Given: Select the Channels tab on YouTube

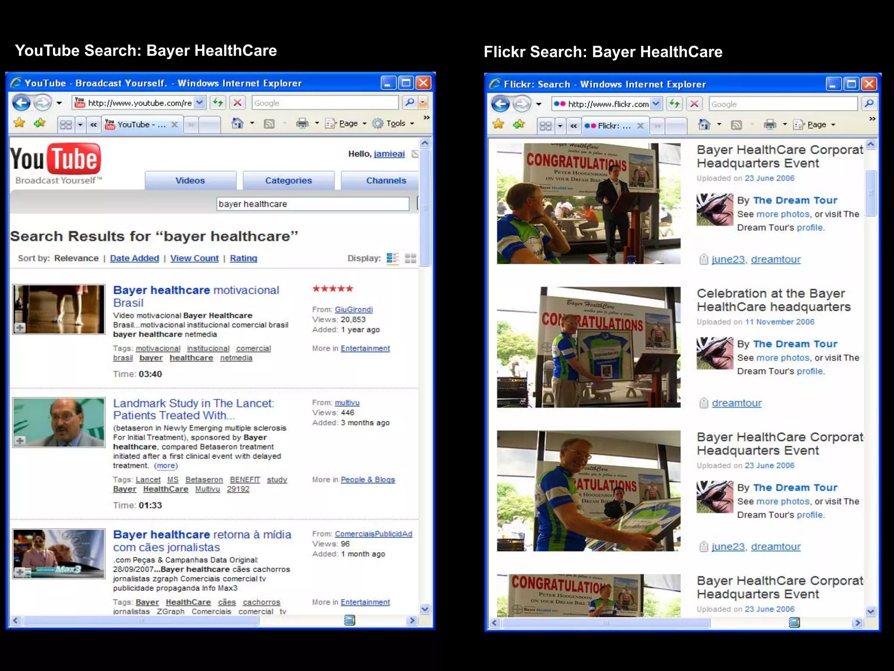Looking at the screenshot, I should click(386, 180).
